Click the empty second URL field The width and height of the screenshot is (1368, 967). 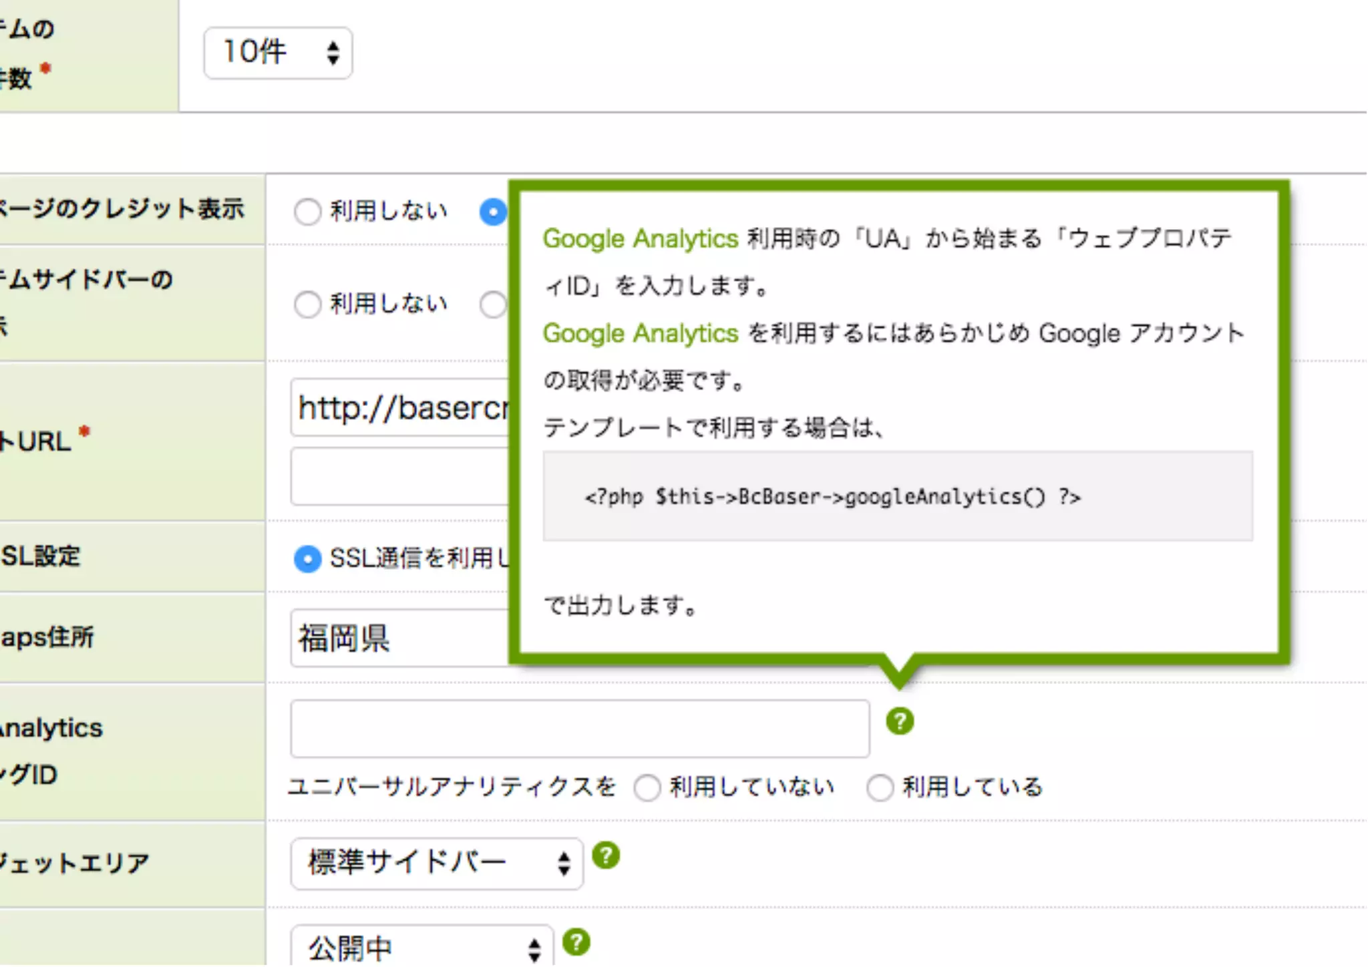[399, 476]
